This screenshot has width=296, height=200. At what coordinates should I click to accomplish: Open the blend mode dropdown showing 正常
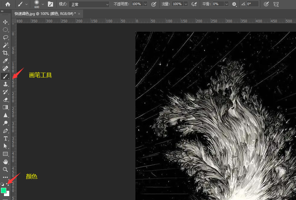[x=89, y=4]
